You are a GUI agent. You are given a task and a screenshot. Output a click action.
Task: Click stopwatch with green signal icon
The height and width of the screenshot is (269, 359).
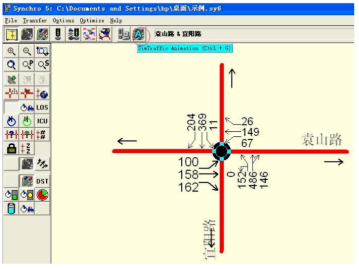point(12,195)
